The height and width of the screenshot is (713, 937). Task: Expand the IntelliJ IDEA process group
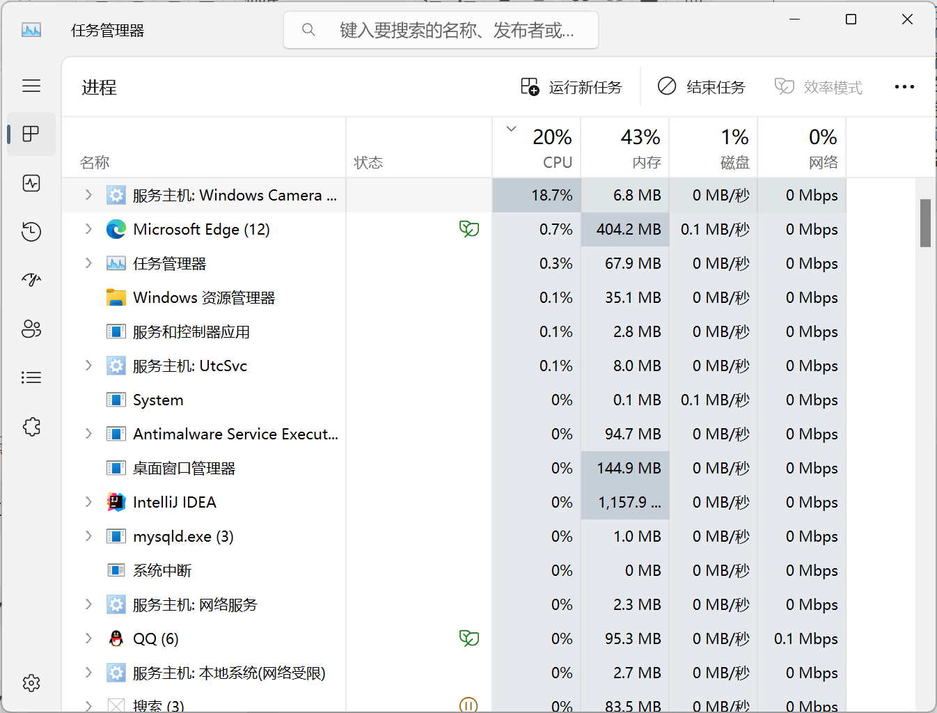pos(88,502)
